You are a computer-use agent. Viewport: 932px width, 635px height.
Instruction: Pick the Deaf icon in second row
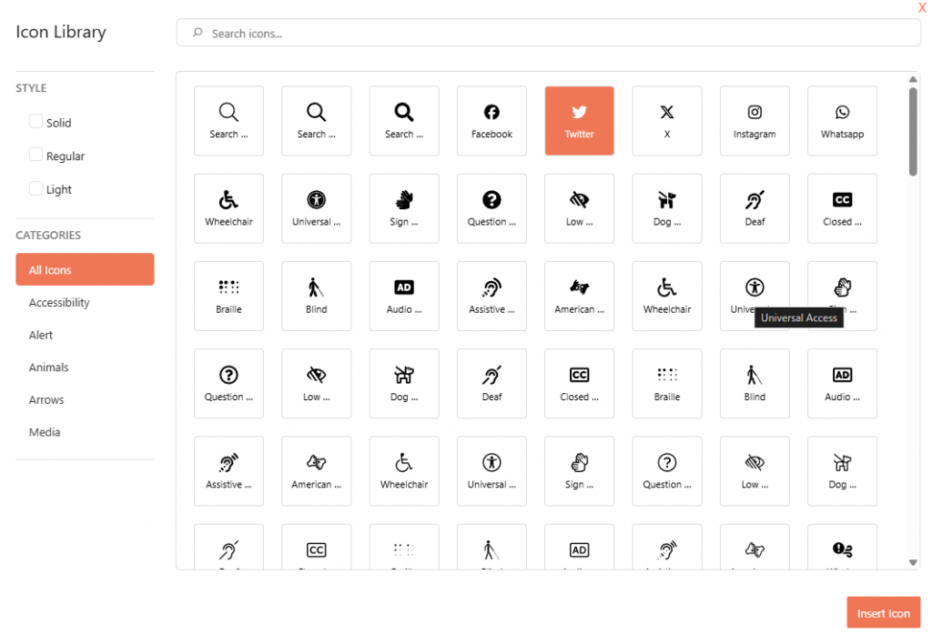point(755,208)
